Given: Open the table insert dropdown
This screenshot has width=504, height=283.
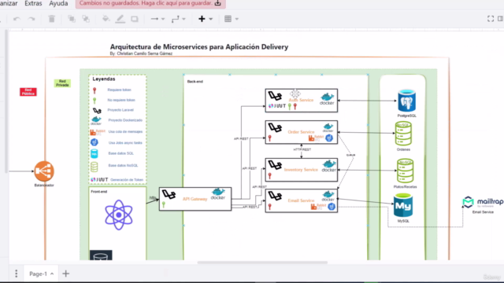Looking at the screenshot, I should (232, 19).
